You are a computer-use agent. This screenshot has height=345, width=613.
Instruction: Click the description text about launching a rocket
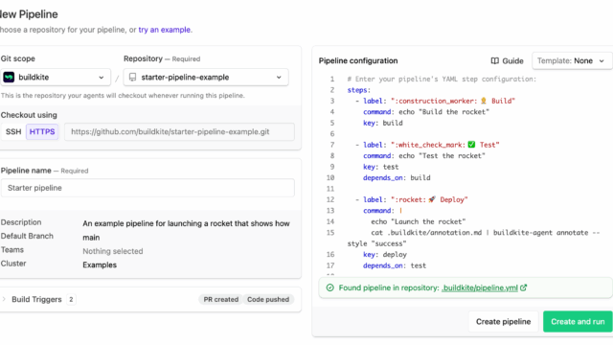[x=186, y=223]
